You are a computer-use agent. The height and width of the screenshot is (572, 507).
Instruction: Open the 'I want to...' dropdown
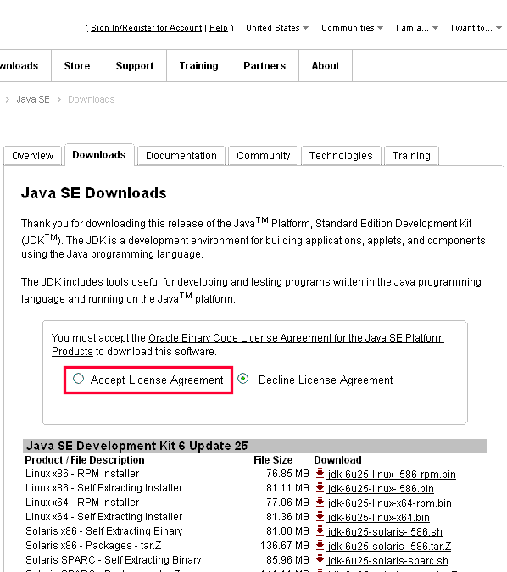(476, 28)
